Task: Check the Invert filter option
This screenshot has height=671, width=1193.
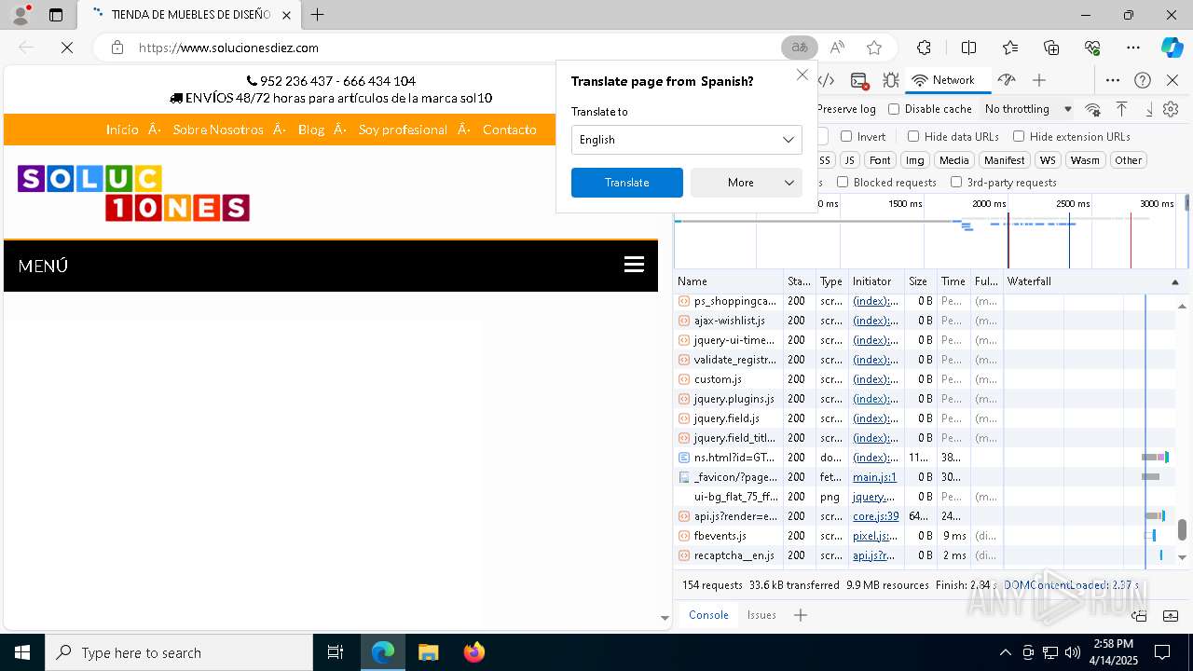Action: click(846, 136)
